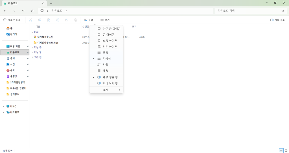
Task: Open the See more (…) menu
Action: point(120,20)
